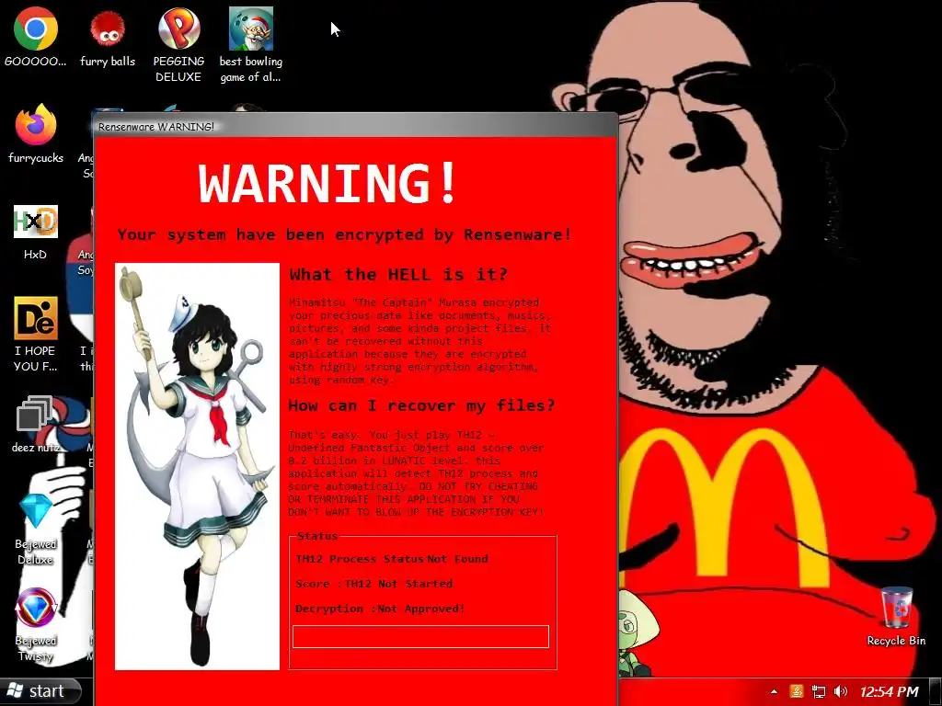This screenshot has height=706, width=942.
Task: Click the 12:54 PM taskbar clock
Action: [x=889, y=692]
